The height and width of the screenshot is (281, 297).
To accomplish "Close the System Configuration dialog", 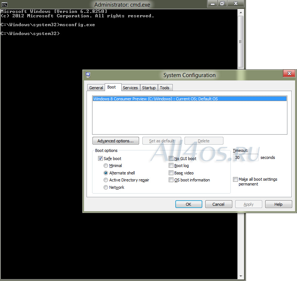I will (x=289, y=73).
